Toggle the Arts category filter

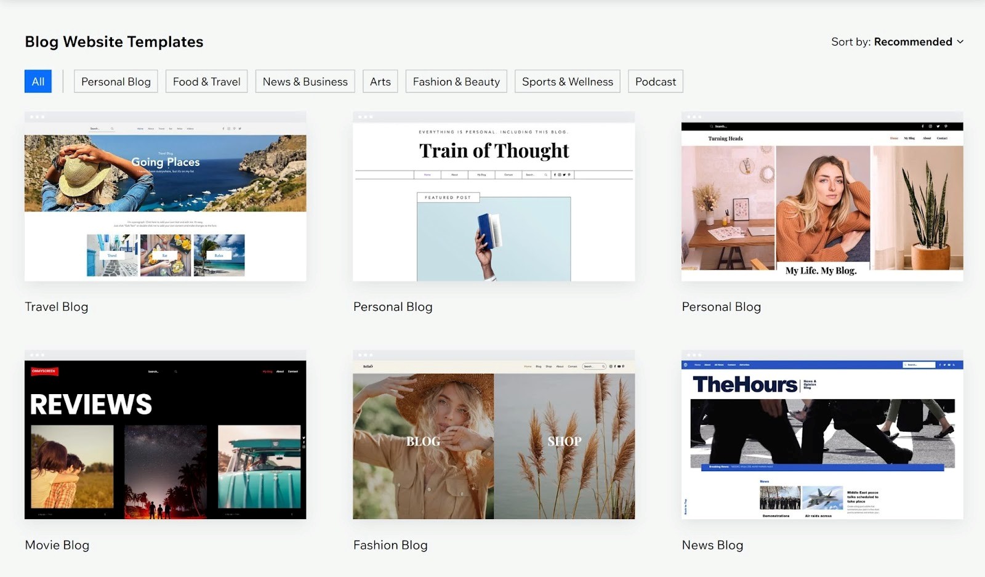pos(380,81)
